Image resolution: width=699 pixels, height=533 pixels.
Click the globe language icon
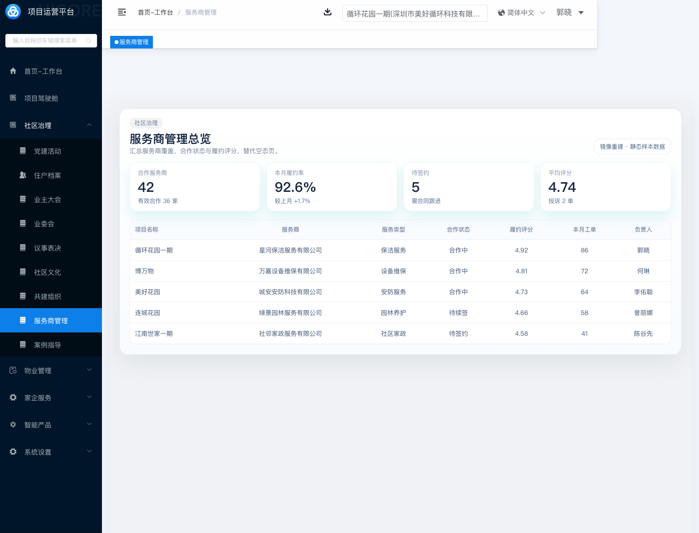(x=501, y=13)
